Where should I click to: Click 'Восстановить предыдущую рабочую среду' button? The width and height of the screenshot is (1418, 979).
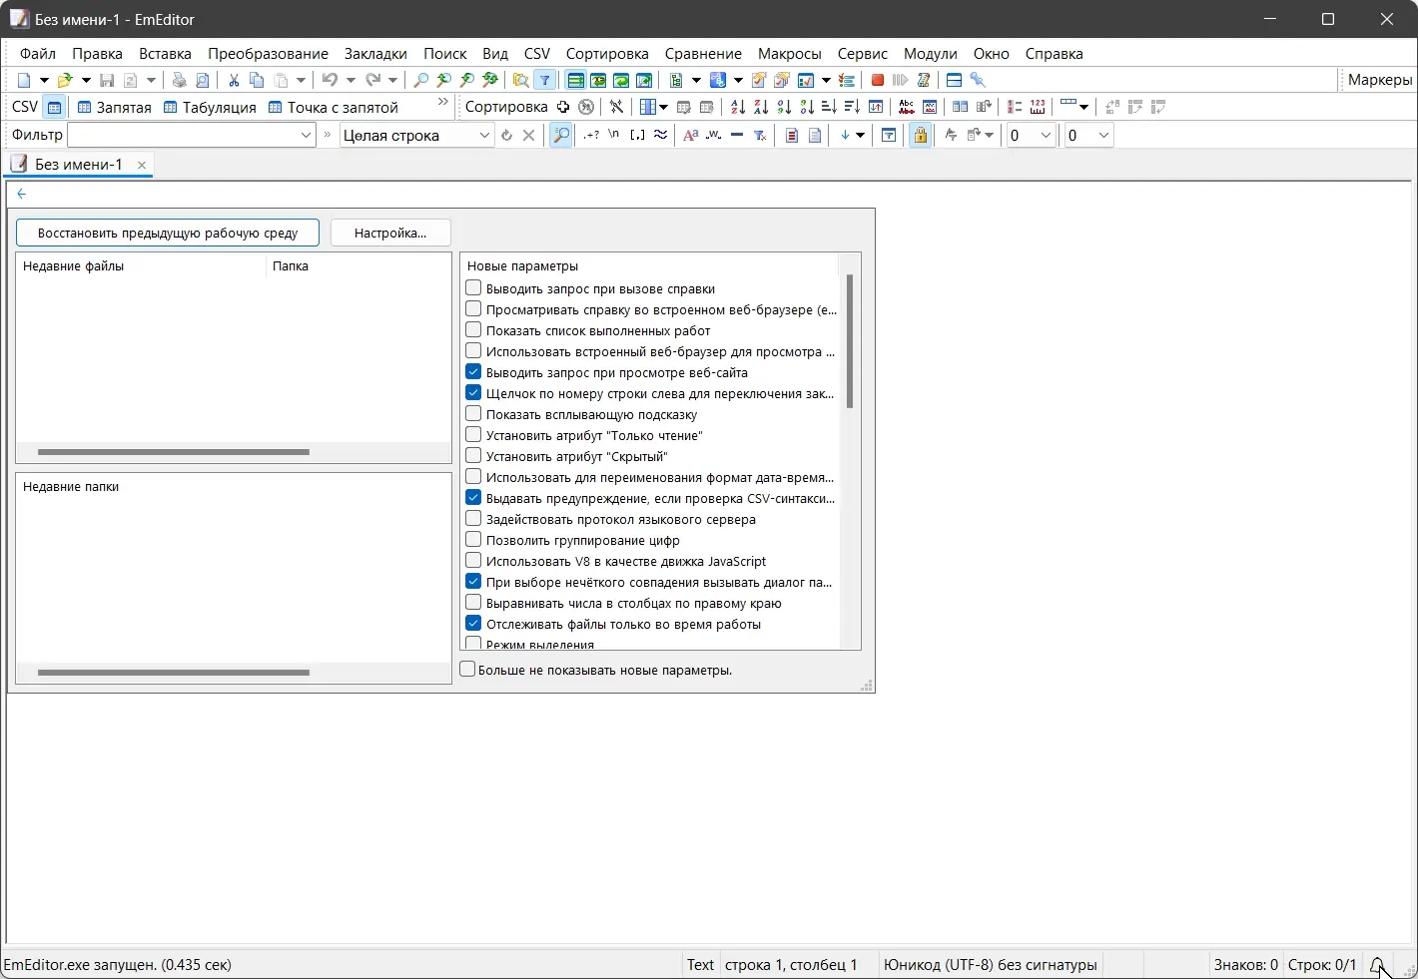click(x=168, y=233)
